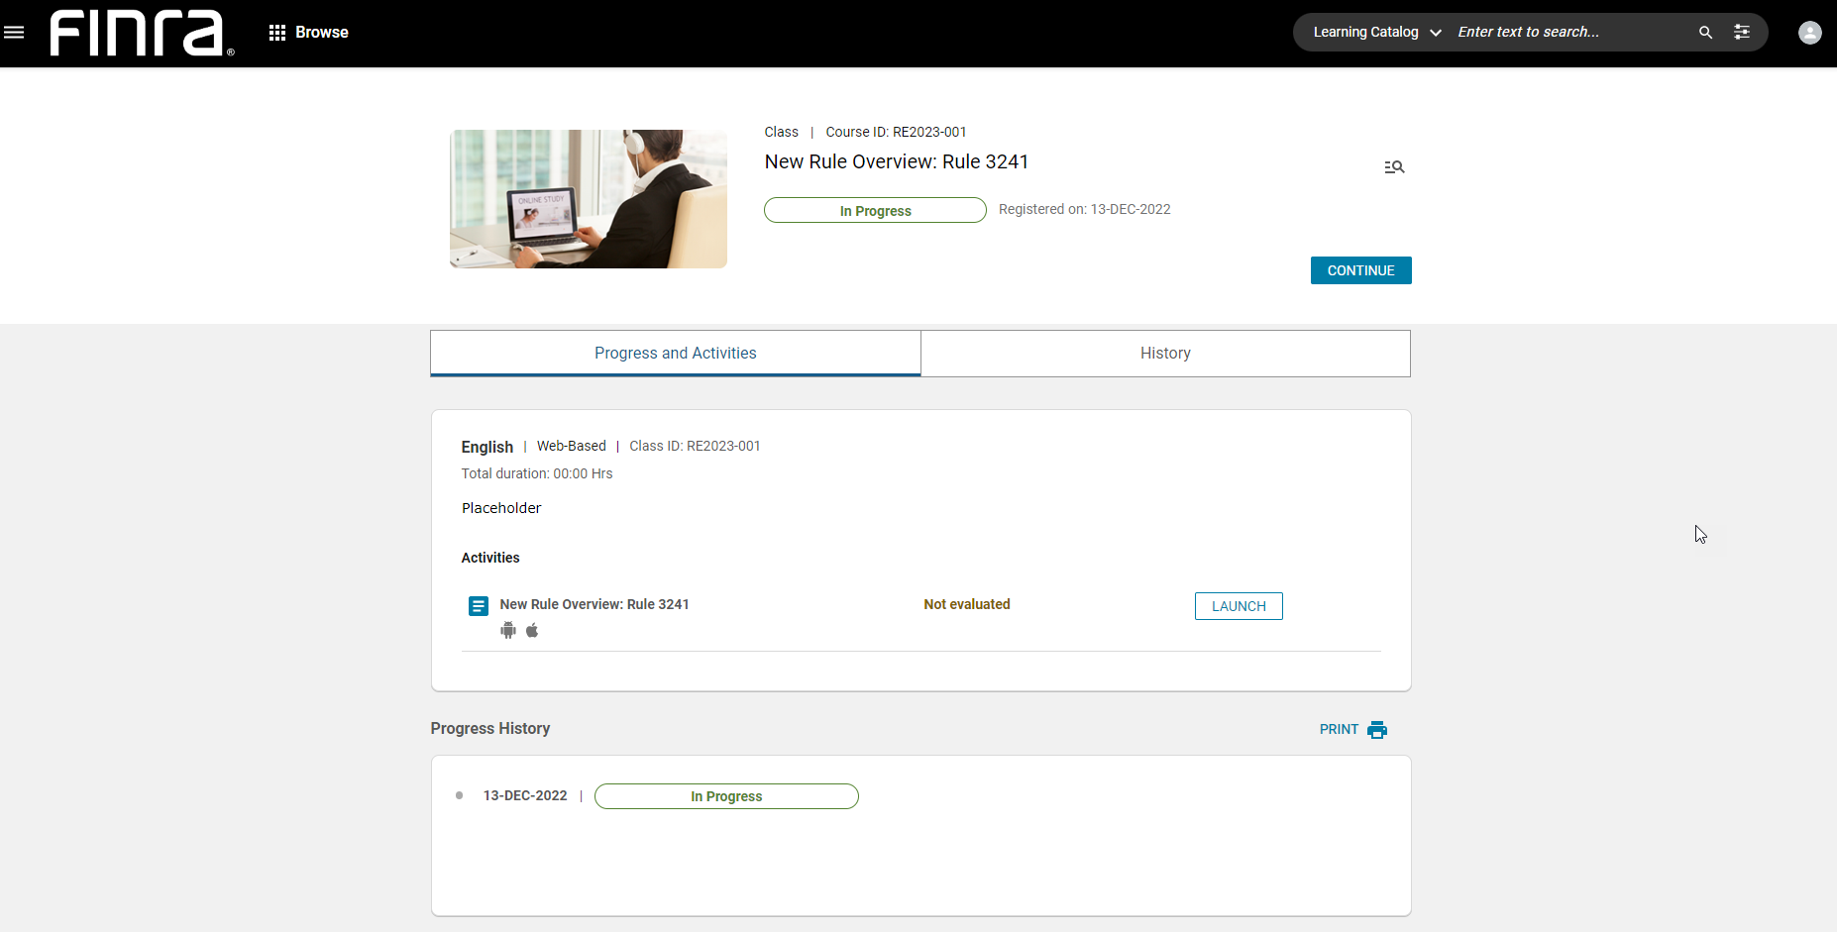
Task: Click the search magnifier icon
Action: tap(1705, 33)
